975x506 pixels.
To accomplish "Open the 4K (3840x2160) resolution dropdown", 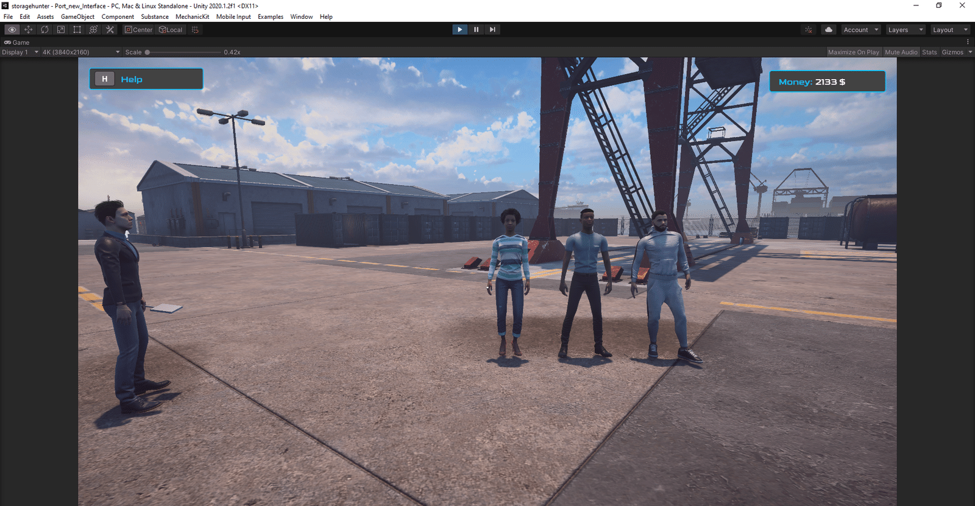I will (x=81, y=52).
